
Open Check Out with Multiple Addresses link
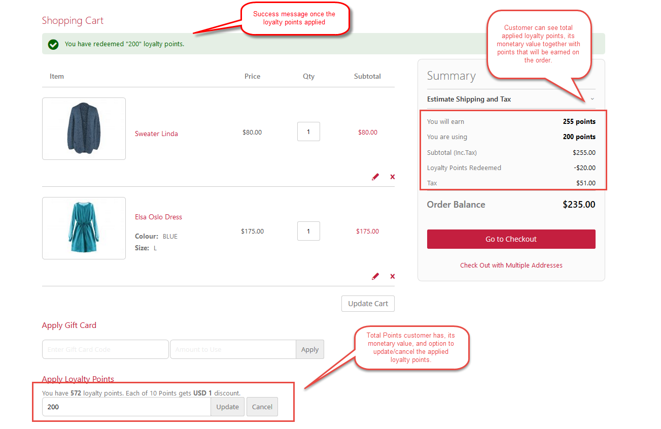point(511,265)
